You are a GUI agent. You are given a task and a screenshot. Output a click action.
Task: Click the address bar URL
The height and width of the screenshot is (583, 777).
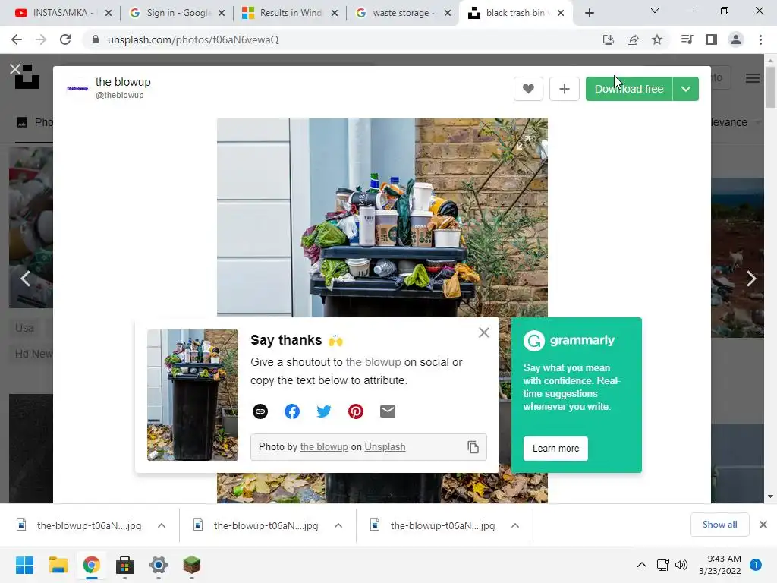click(x=193, y=39)
